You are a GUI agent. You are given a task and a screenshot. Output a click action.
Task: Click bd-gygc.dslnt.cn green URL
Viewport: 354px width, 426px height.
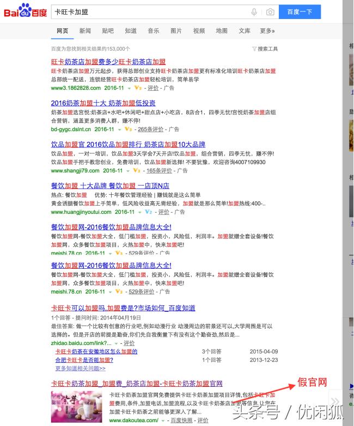click(x=71, y=129)
